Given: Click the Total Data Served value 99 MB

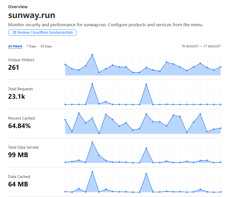Looking at the screenshot, I should (x=18, y=155).
